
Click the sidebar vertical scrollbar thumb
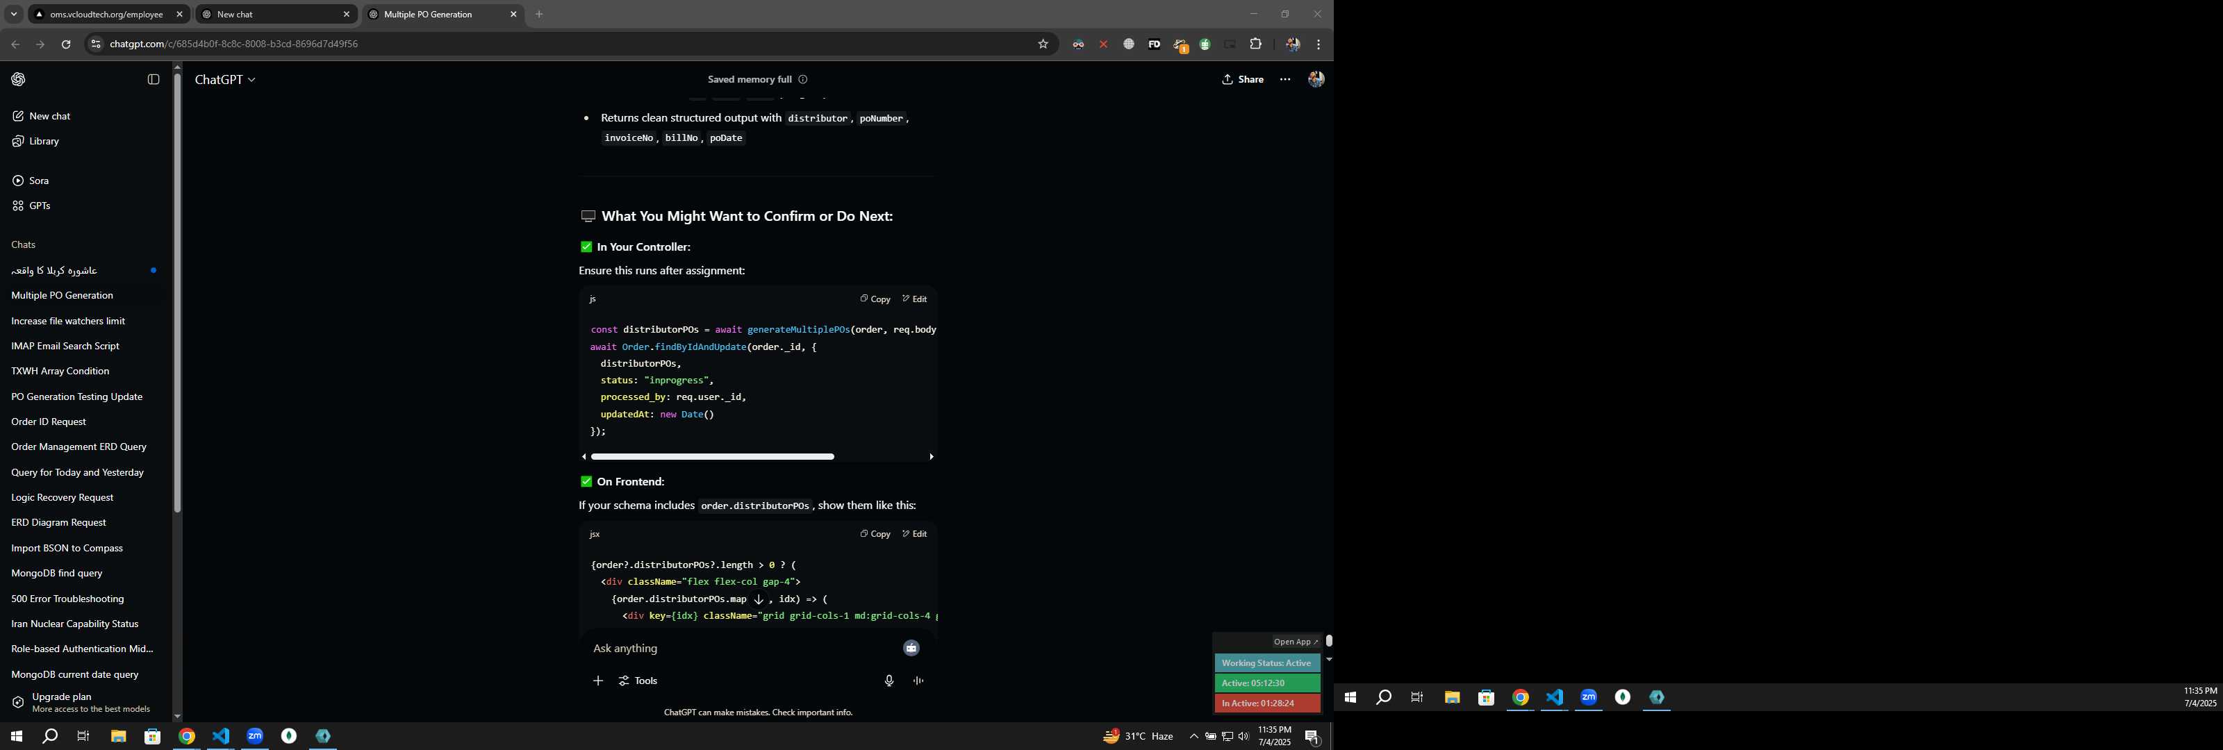177,294
